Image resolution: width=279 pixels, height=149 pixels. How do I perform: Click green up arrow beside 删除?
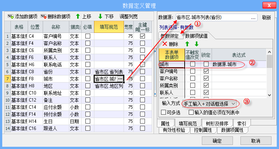point(187,44)
